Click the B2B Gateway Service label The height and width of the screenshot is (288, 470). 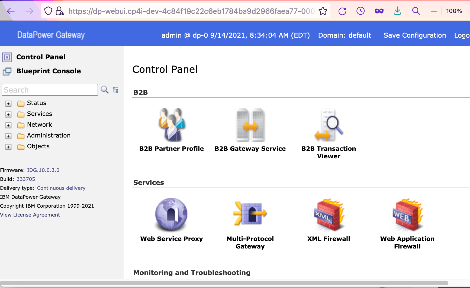tap(250, 149)
